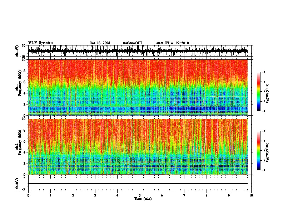Click the time axis tick label '1'
Viewport: 283px width, 219px height.
tap(50, 195)
